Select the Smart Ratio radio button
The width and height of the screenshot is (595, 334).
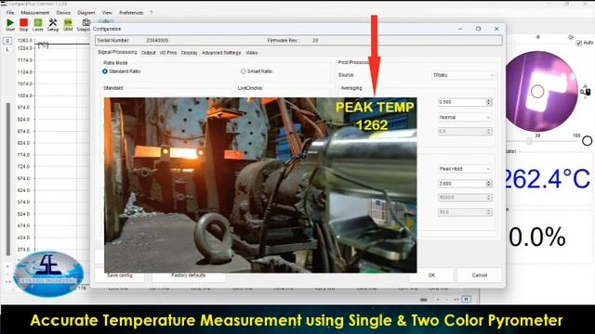pos(244,71)
